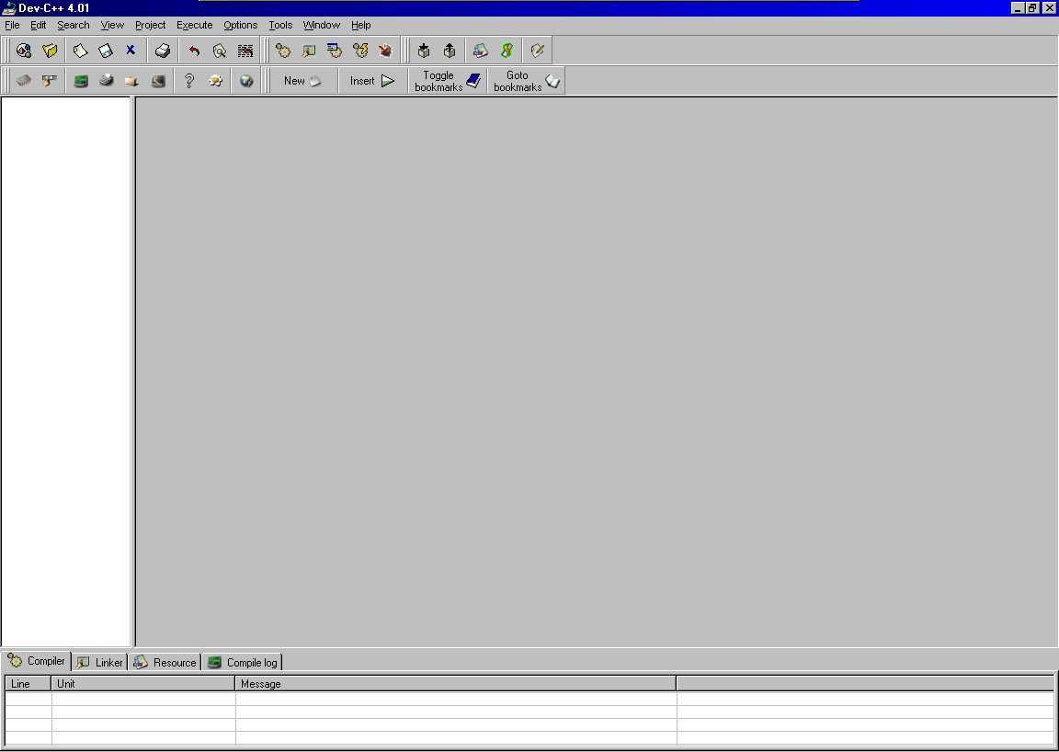Image resolution: width=1059 pixels, height=752 pixels.
Task: Add unit to project via box down-arrow icon
Action: (424, 51)
